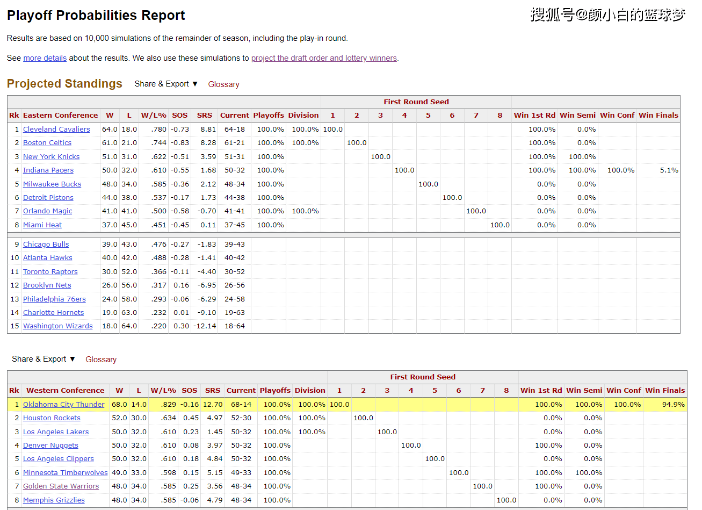Viewport: 702px width, 510px height.
Task: Click the Washington Wizards team link
Action: (58, 326)
